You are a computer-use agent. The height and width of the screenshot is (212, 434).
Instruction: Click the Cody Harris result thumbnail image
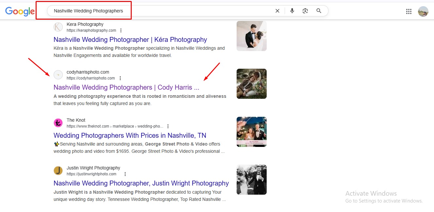tap(251, 84)
